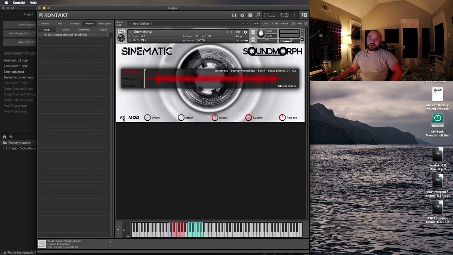Click the KSP multi script button
This screenshot has width=453, height=255.
(x=293, y=23)
